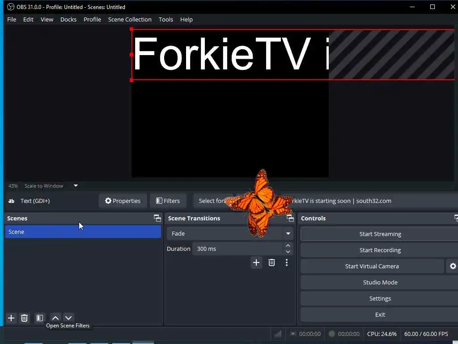
Task: Click the Duration 300 ms field
Action: [x=238, y=249]
